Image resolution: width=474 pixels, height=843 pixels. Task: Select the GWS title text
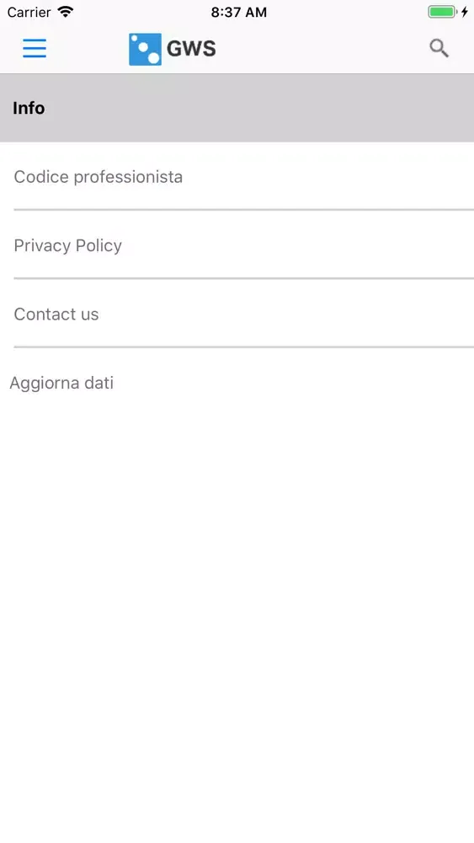191,49
